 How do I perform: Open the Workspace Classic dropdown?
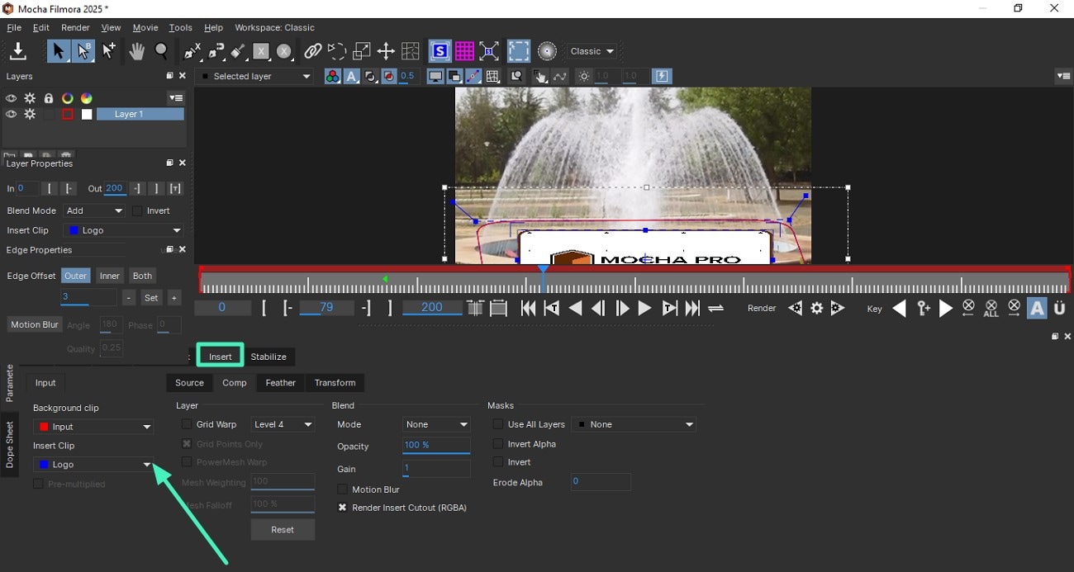coord(591,50)
